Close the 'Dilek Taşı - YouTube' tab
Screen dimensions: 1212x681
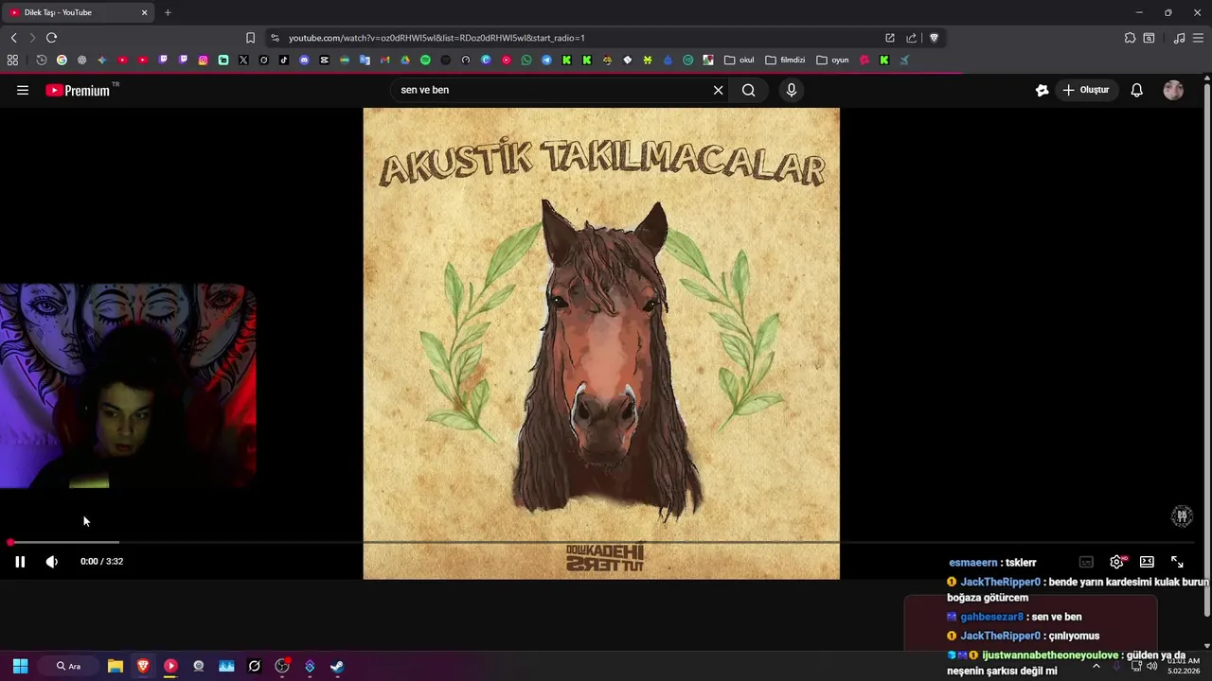click(x=144, y=12)
